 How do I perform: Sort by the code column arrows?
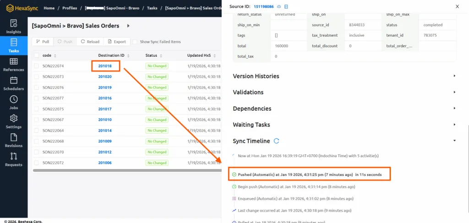[x=55, y=55]
